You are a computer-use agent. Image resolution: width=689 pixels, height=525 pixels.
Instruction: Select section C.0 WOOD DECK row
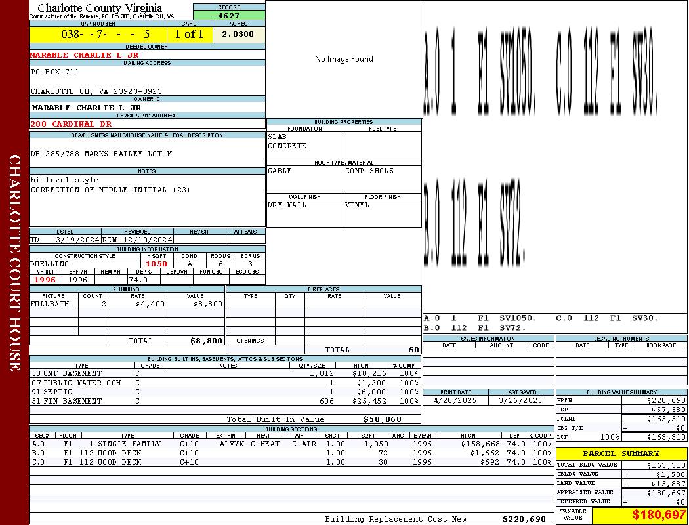click(292, 463)
